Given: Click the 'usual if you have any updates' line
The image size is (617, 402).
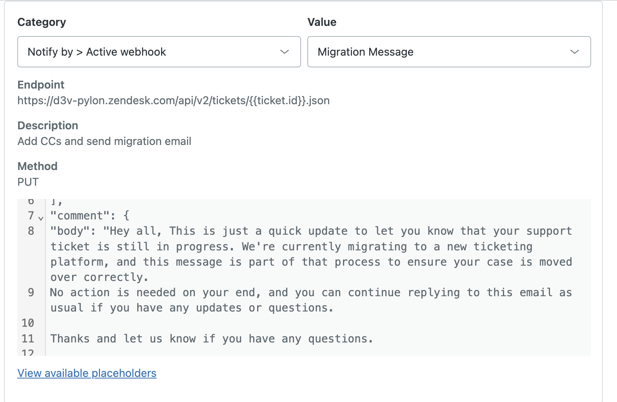Looking at the screenshot, I should [x=192, y=308].
